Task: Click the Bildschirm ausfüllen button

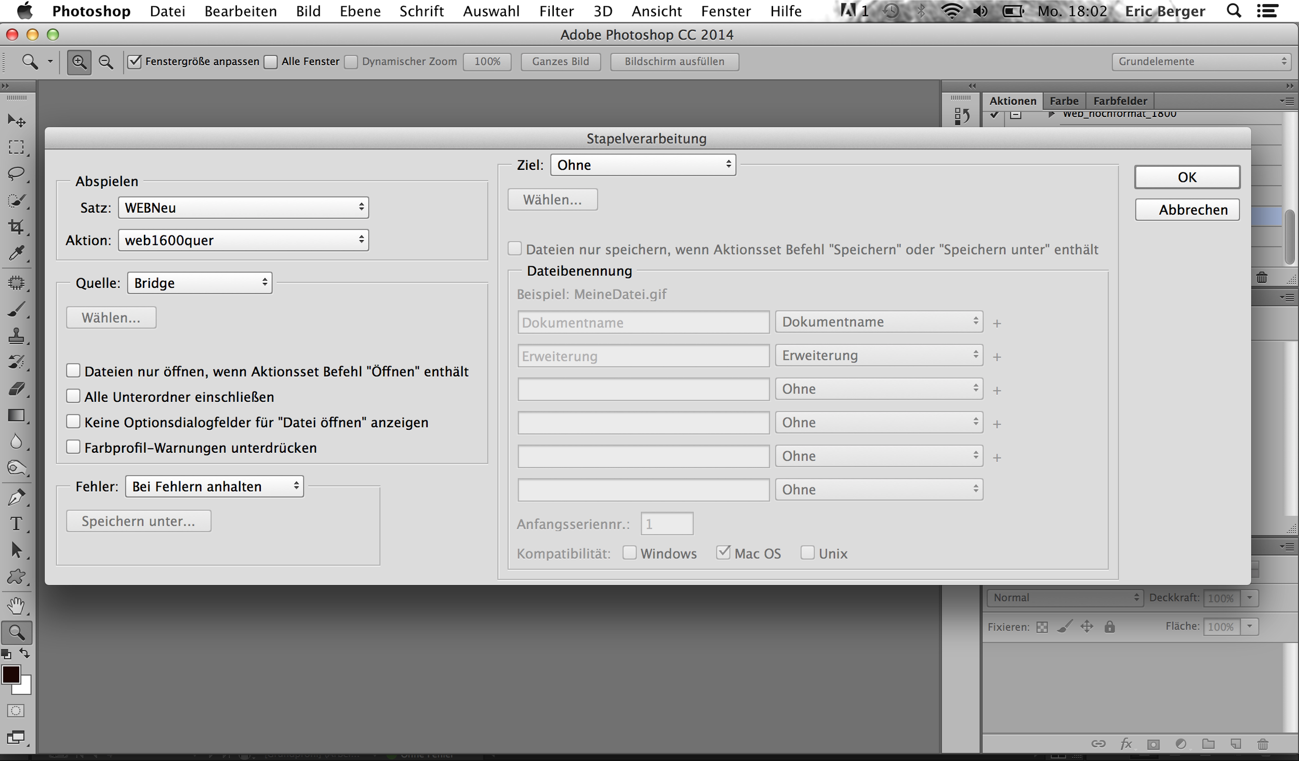Action: click(x=674, y=62)
